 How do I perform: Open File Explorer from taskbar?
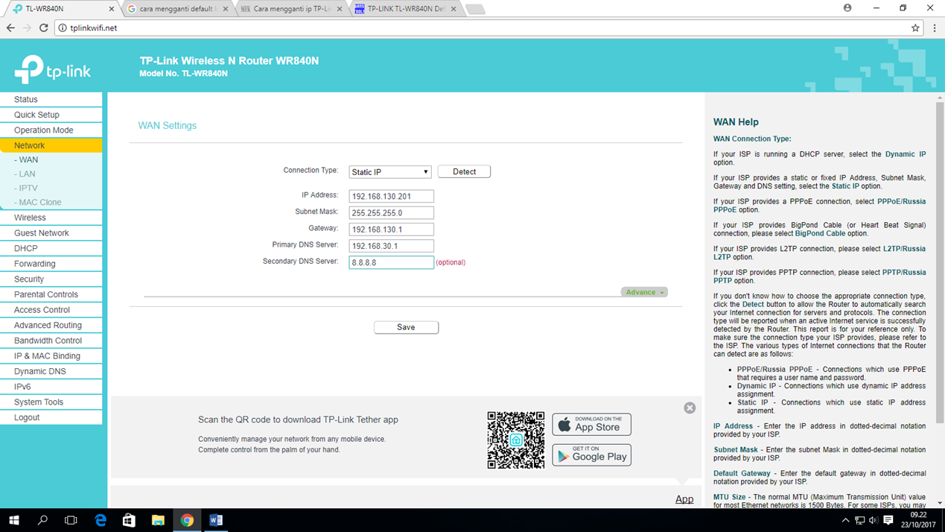(x=158, y=520)
